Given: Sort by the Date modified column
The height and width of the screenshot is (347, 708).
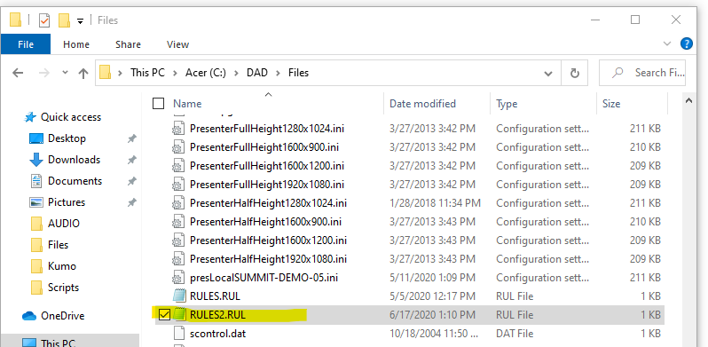Looking at the screenshot, I should pyautogui.click(x=422, y=104).
